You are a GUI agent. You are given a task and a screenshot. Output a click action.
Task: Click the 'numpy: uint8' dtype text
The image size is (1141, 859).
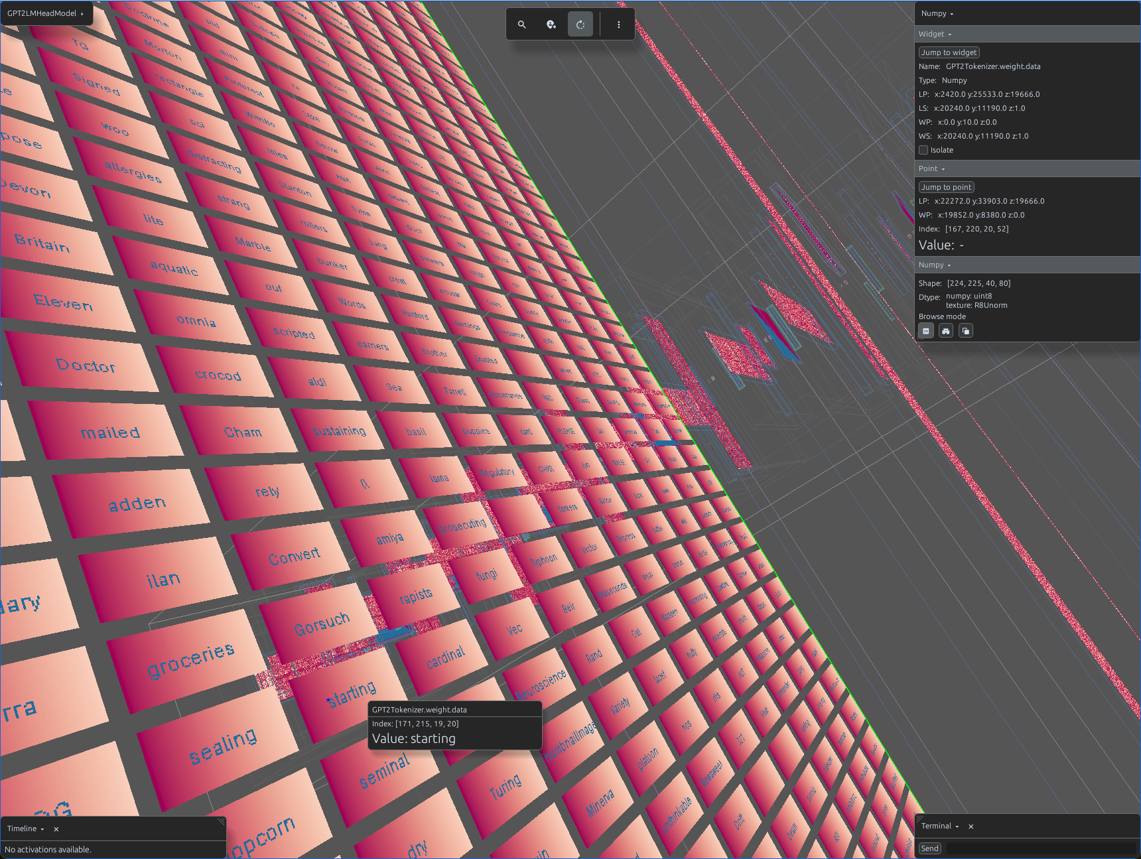(969, 297)
